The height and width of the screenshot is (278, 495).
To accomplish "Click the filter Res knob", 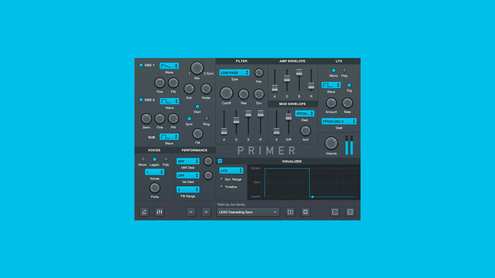I will pyautogui.click(x=243, y=95).
